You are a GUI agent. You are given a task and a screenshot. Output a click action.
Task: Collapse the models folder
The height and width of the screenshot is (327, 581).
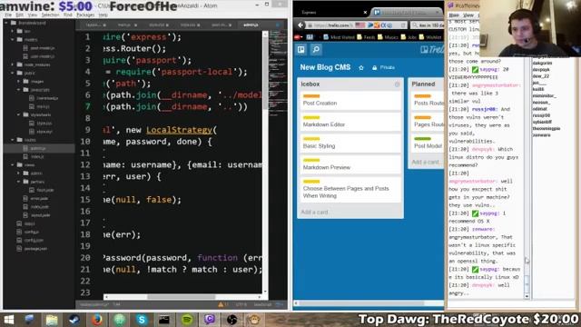[x=13, y=40]
